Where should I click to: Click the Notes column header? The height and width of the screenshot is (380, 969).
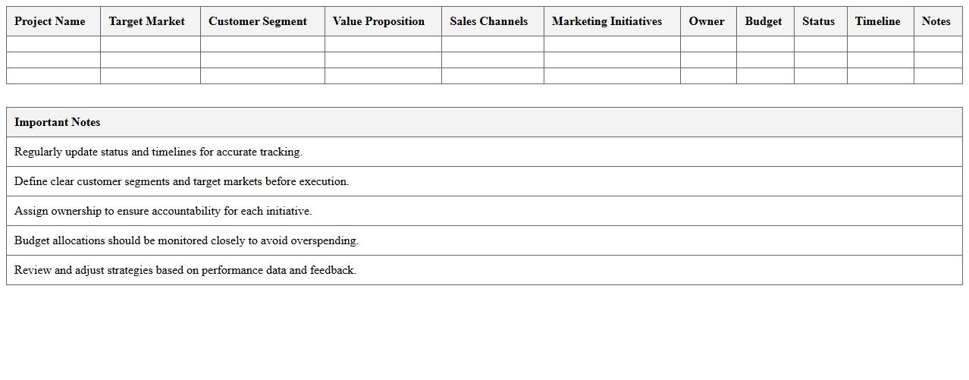(936, 21)
